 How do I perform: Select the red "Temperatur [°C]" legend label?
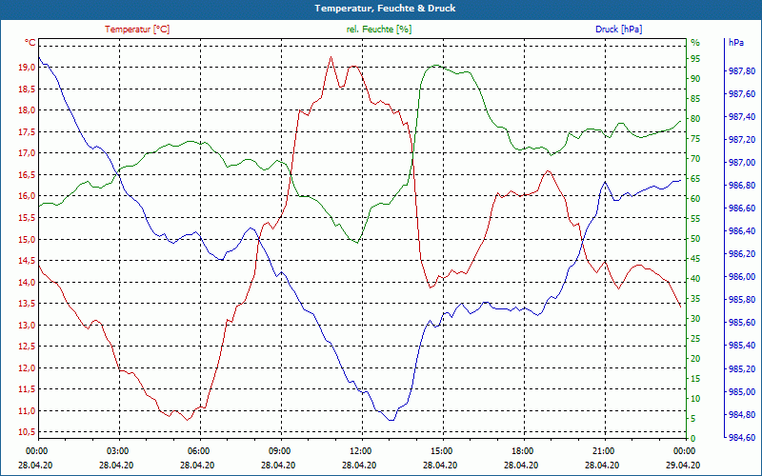click(137, 30)
